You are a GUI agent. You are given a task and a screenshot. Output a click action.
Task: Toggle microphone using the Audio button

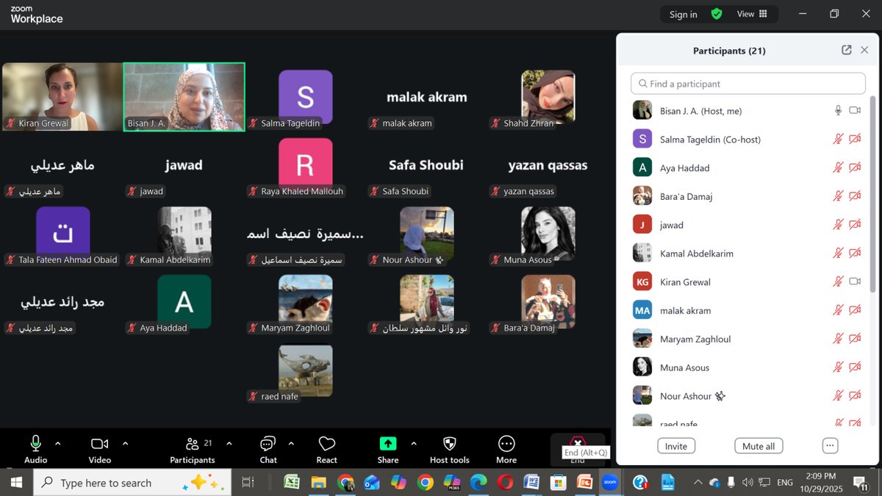(x=35, y=444)
